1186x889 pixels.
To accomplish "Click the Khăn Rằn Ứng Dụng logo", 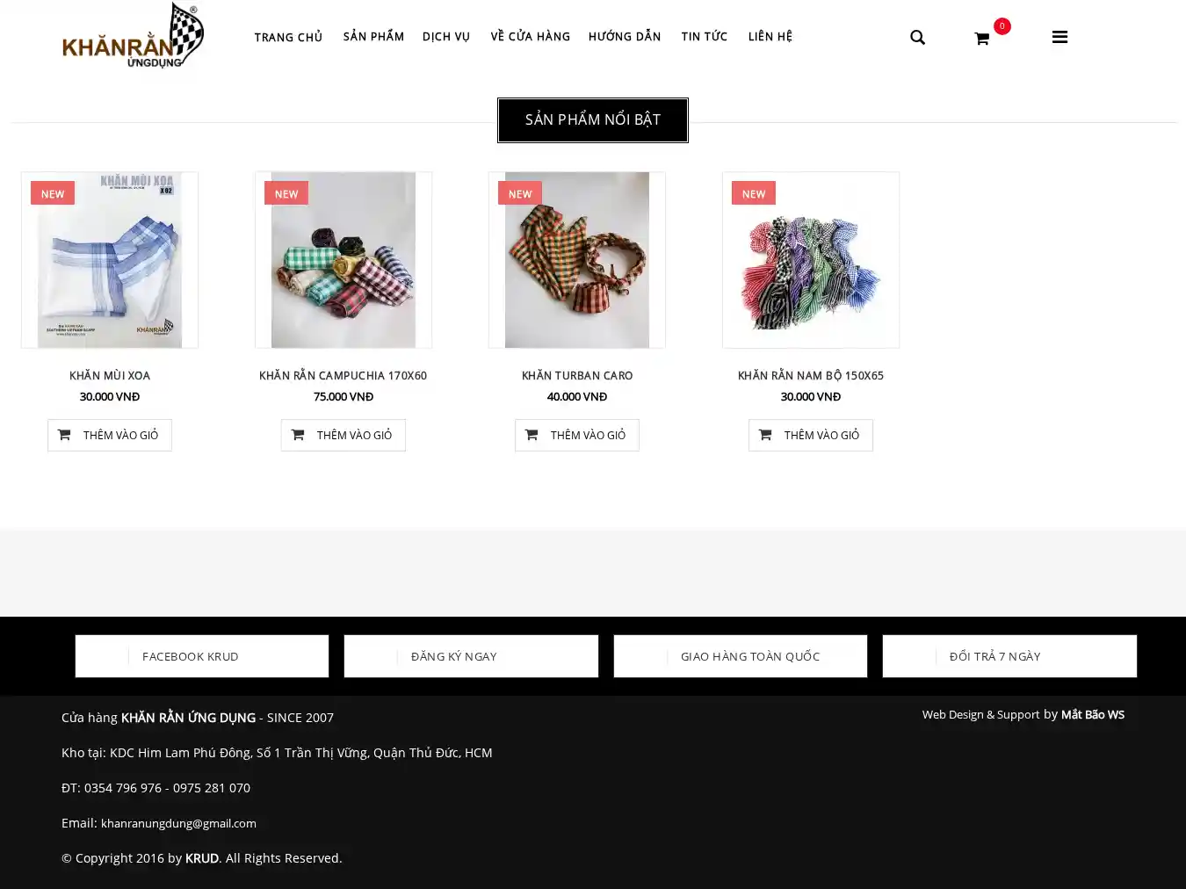I will click(x=133, y=35).
